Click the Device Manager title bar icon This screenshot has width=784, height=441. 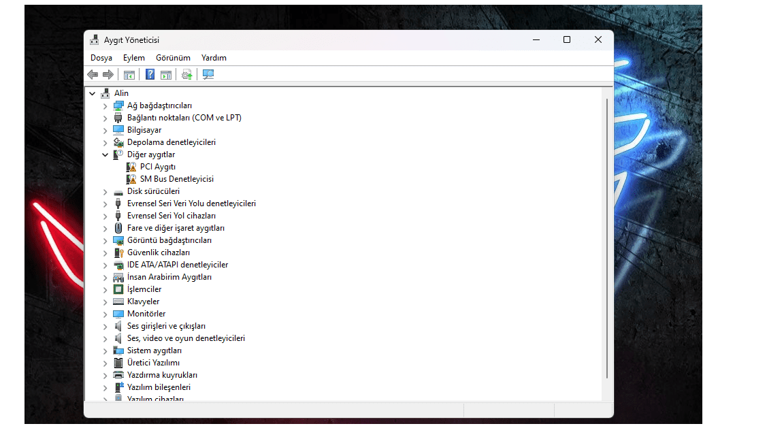click(x=95, y=40)
